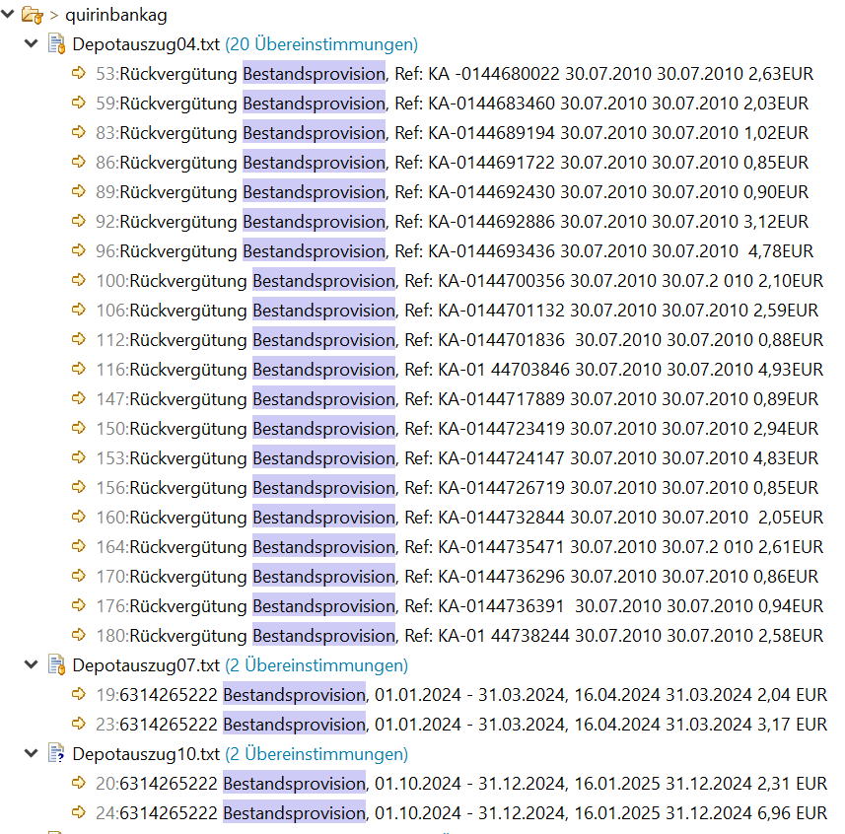Open match Ref KA-0144724147 4,83EUR

pos(457,458)
